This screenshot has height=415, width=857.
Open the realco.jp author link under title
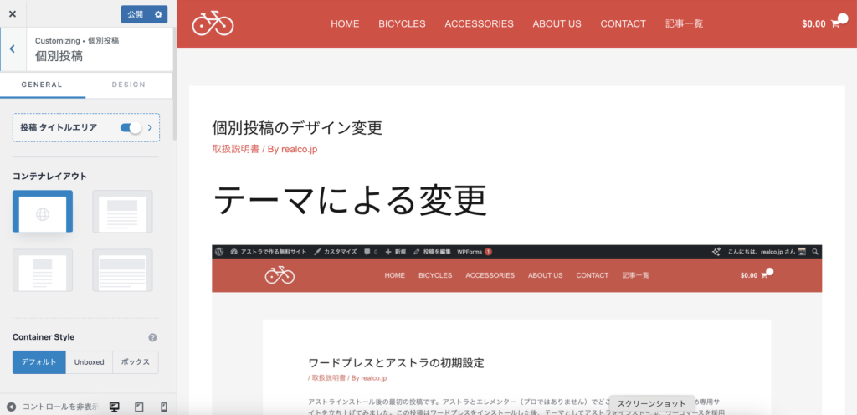300,149
